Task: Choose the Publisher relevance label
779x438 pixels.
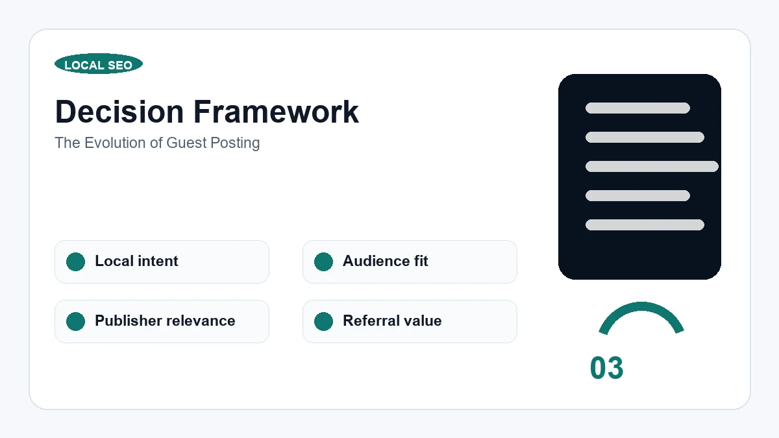Action: click(x=165, y=321)
